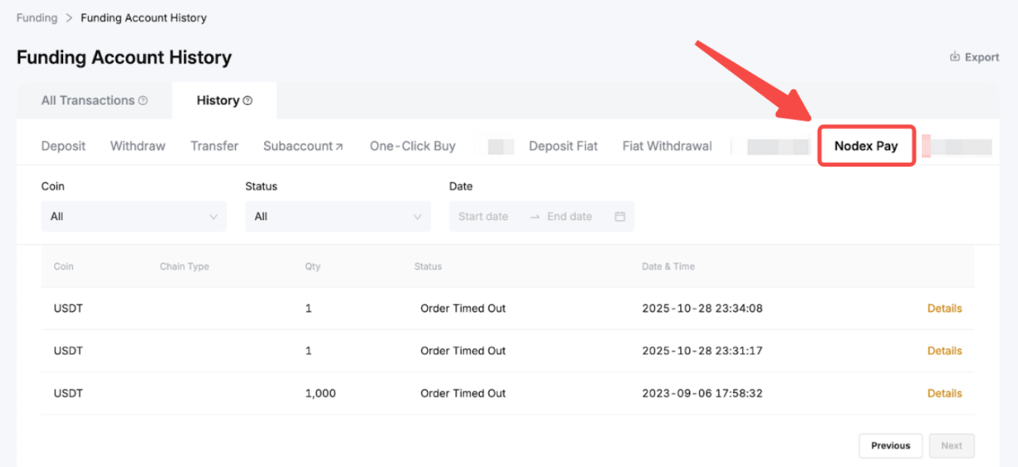Click calendar icon in date field

click(x=620, y=216)
